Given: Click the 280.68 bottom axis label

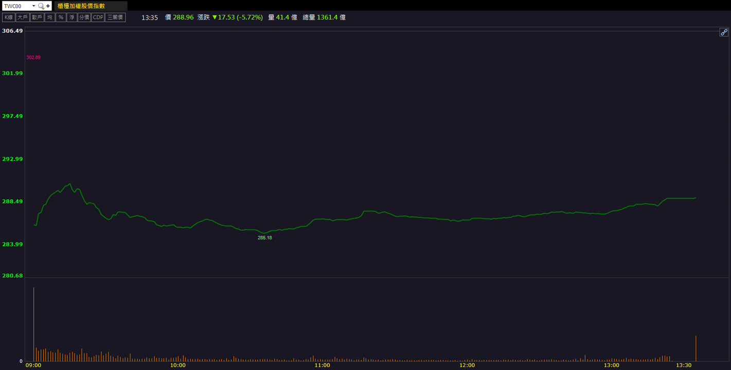Looking at the screenshot, I should pyautogui.click(x=12, y=275).
